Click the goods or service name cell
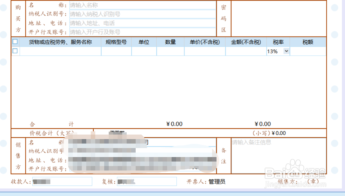The image size is (345, 196). click(60, 51)
